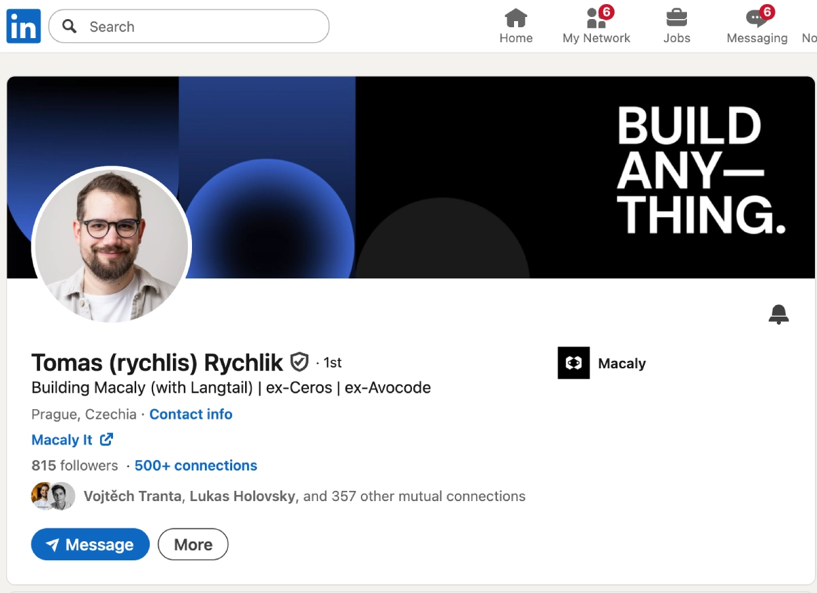
Task: Open the Contact info link
Action: [191, 414]
